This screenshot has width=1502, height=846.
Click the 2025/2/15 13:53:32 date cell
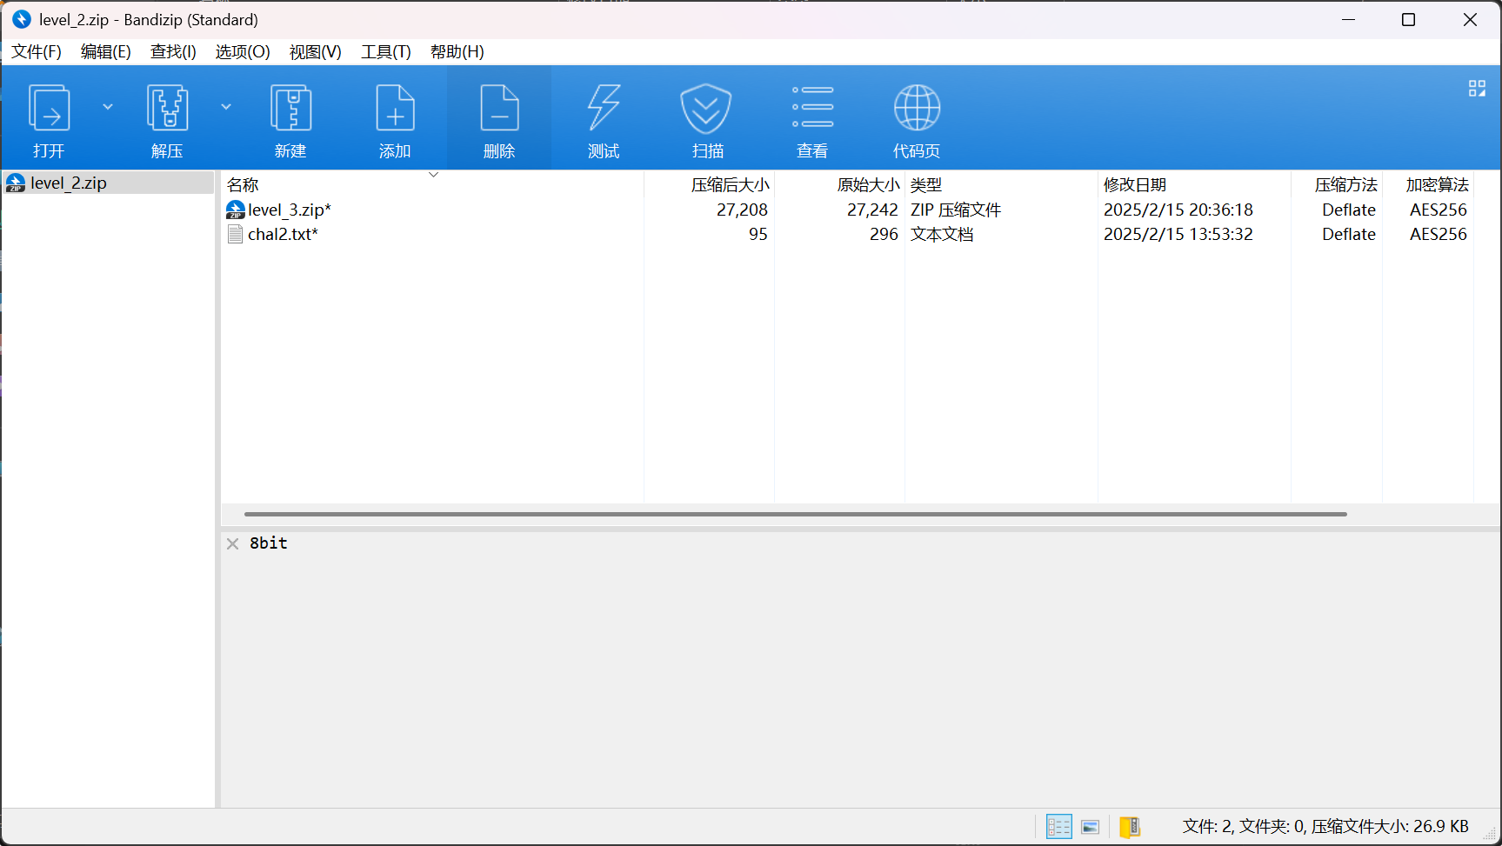(x=1178, y=234)
